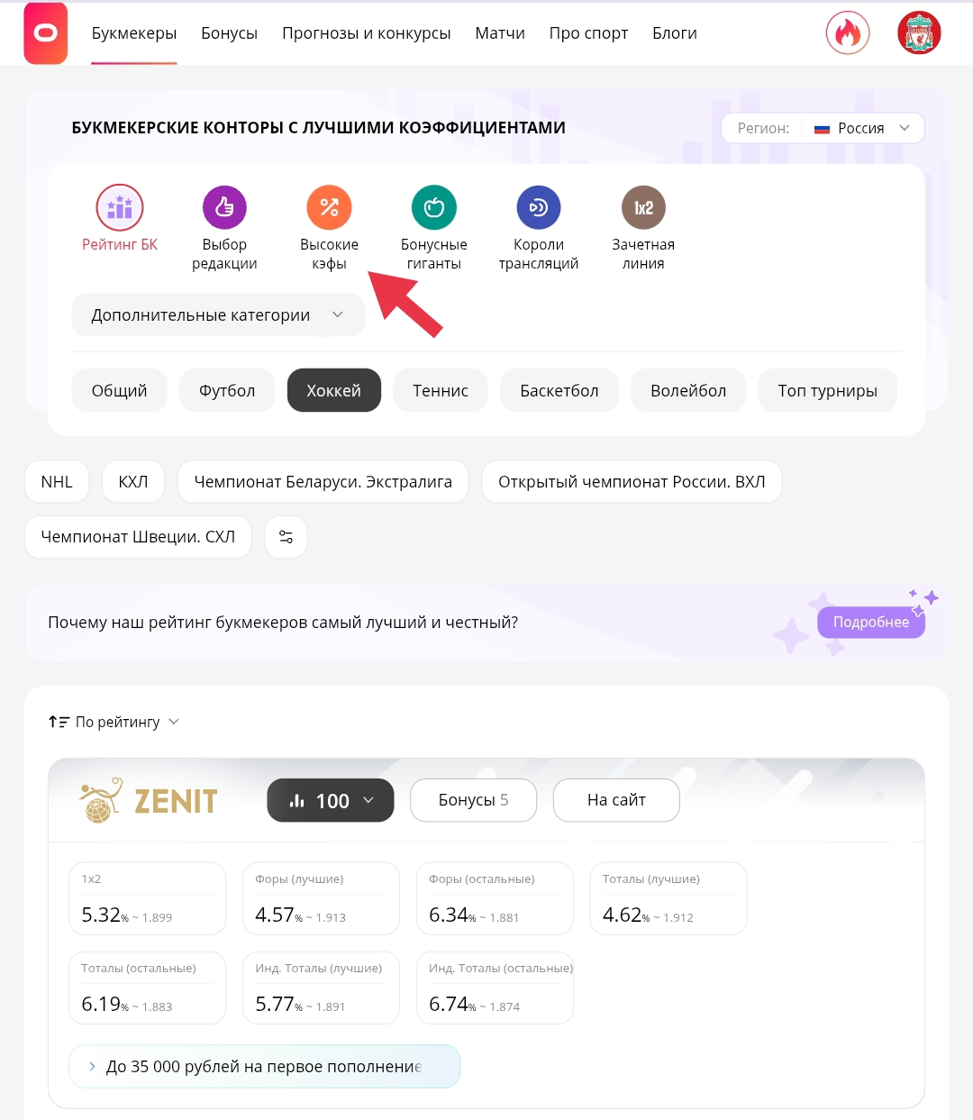Go to the Матчи navigation tab
Viewport: 973px width, 1120px height.
pos(500,33)
